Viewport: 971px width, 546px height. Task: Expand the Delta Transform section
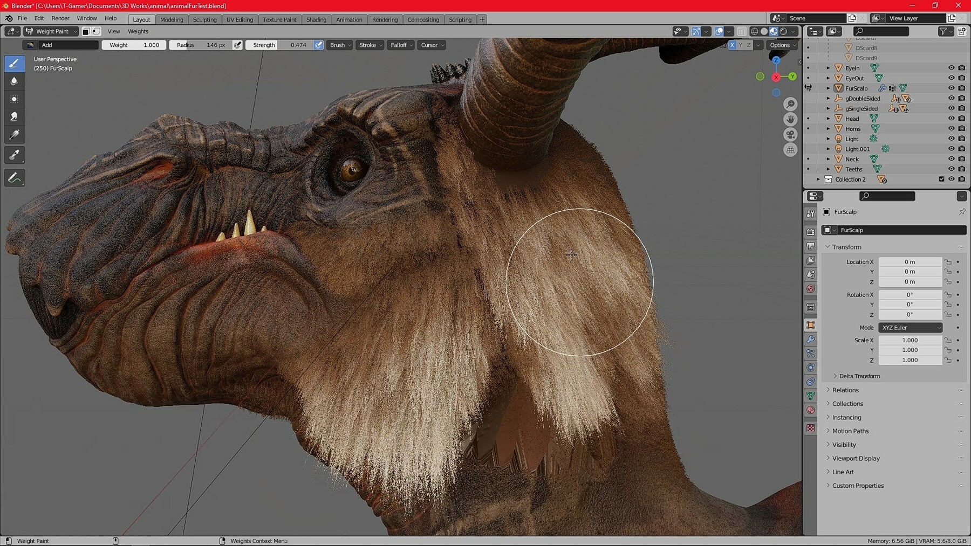click(x=859, y=376)
